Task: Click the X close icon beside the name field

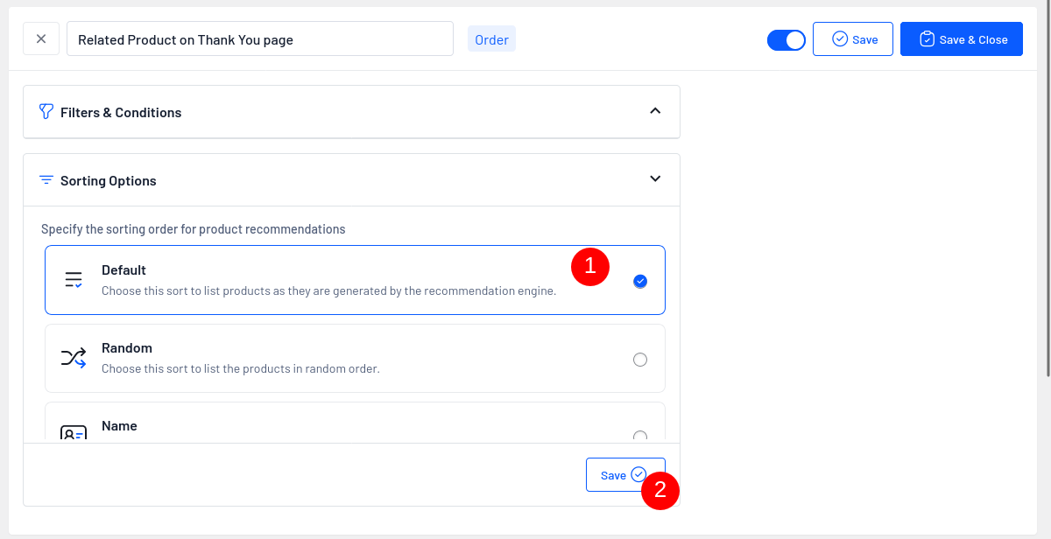Action: 41,38
